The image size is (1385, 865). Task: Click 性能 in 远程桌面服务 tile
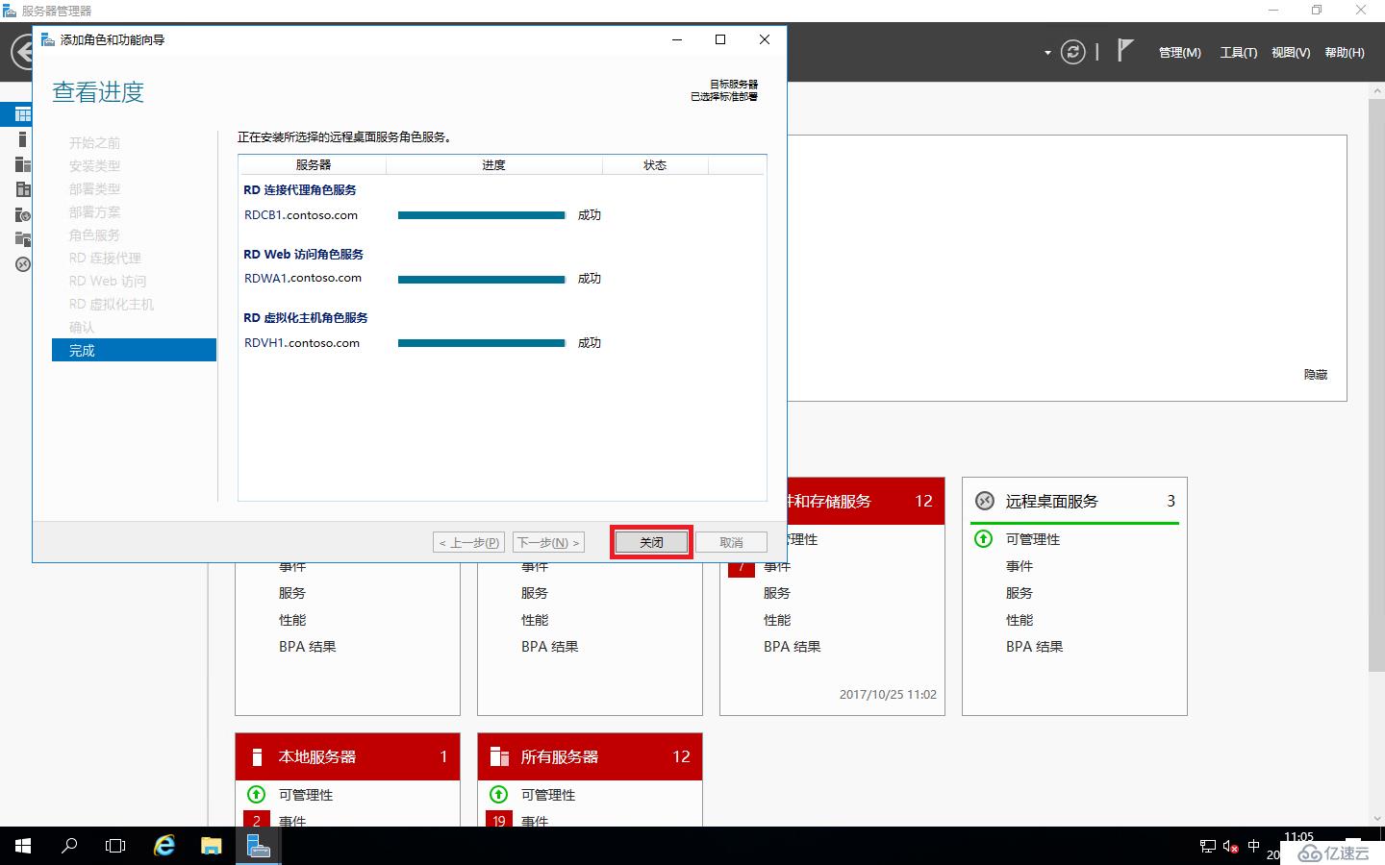[1019, 620]
